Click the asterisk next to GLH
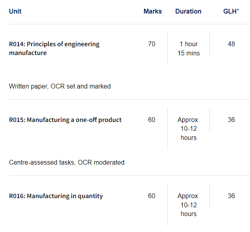 [x=238, y=10]
